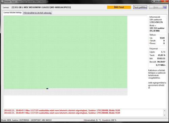Click LBA sector count 1 953 458 176
Viewport: 169px width, 123px height.
point(156,22)
